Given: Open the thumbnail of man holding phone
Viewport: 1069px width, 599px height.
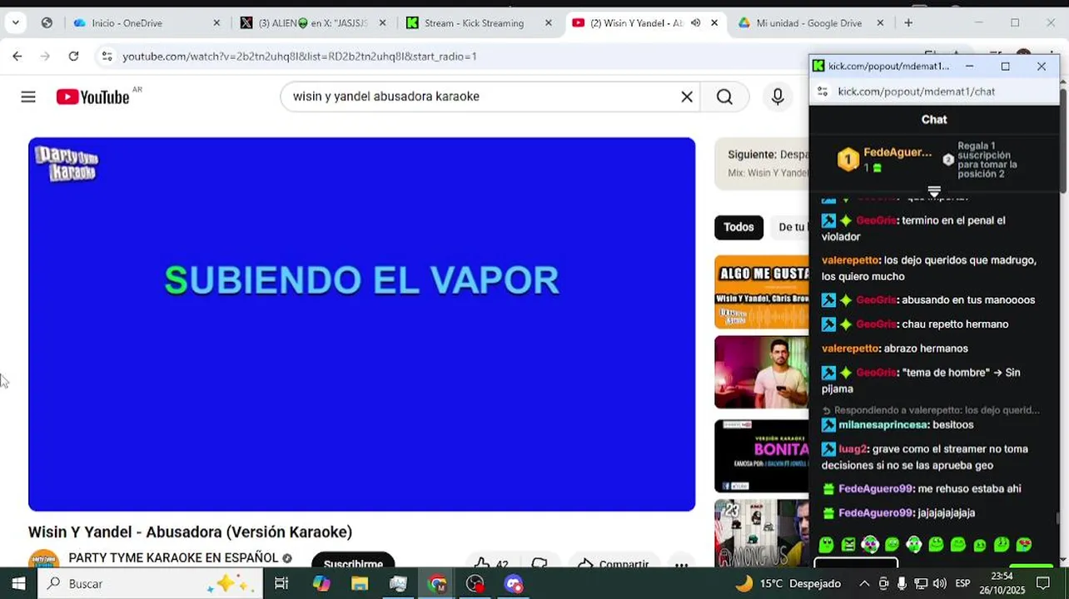Looking at the screenshot, I should click(762, 372).
